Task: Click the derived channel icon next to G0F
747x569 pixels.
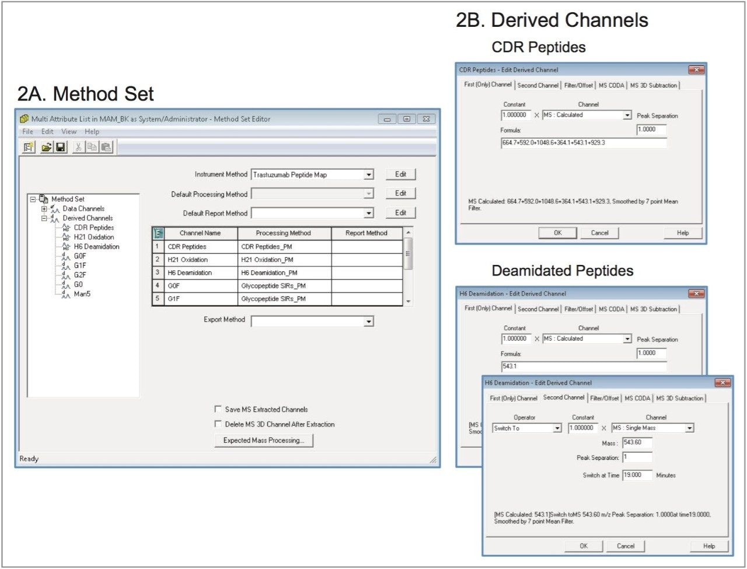Action: [66, 256]
